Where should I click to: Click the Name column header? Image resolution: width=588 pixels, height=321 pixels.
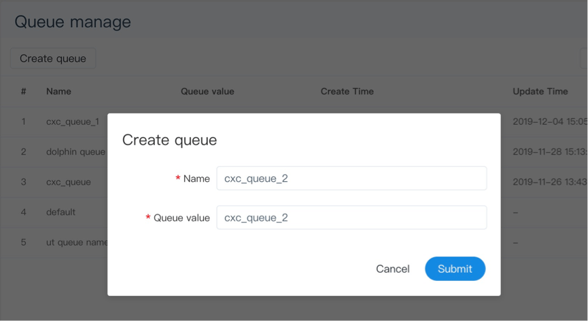[x=58, y=92]
